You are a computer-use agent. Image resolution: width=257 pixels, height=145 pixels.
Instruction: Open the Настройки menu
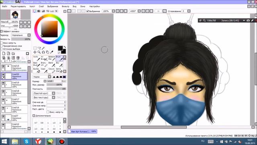coord(95,6)
